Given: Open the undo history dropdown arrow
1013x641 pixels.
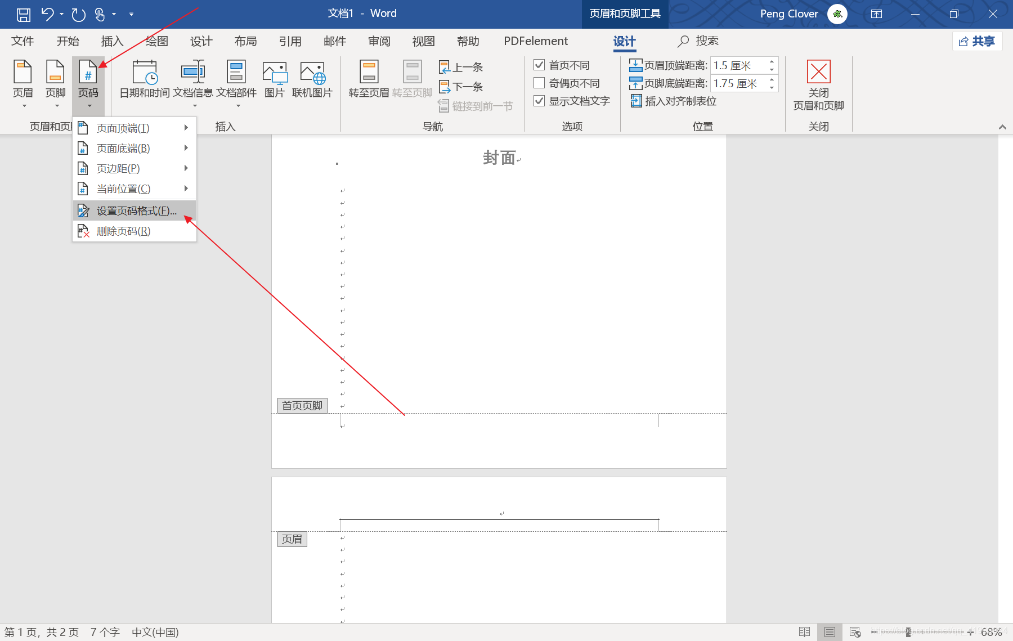Looking at the screenshot, I should [61, 14].
